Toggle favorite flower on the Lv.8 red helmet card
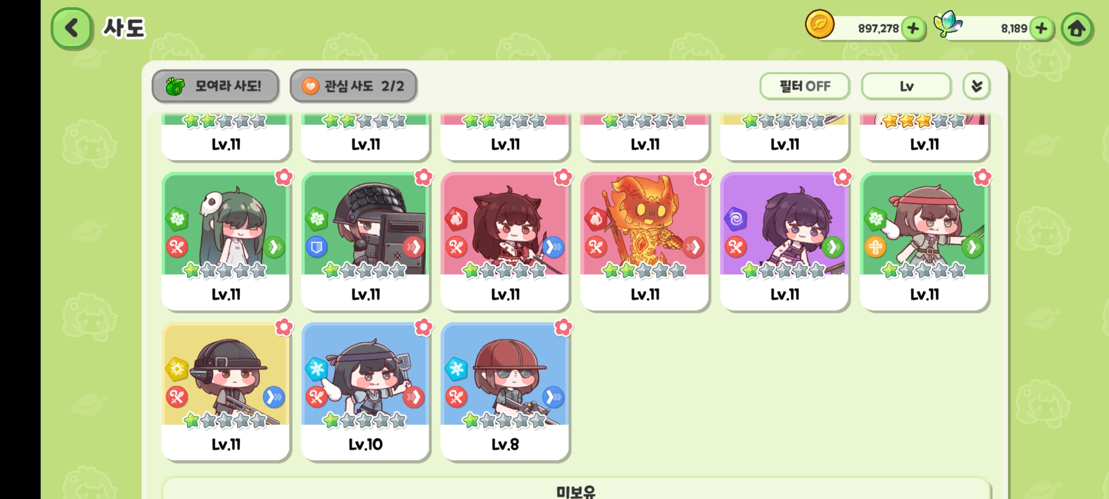 [563, 327]
